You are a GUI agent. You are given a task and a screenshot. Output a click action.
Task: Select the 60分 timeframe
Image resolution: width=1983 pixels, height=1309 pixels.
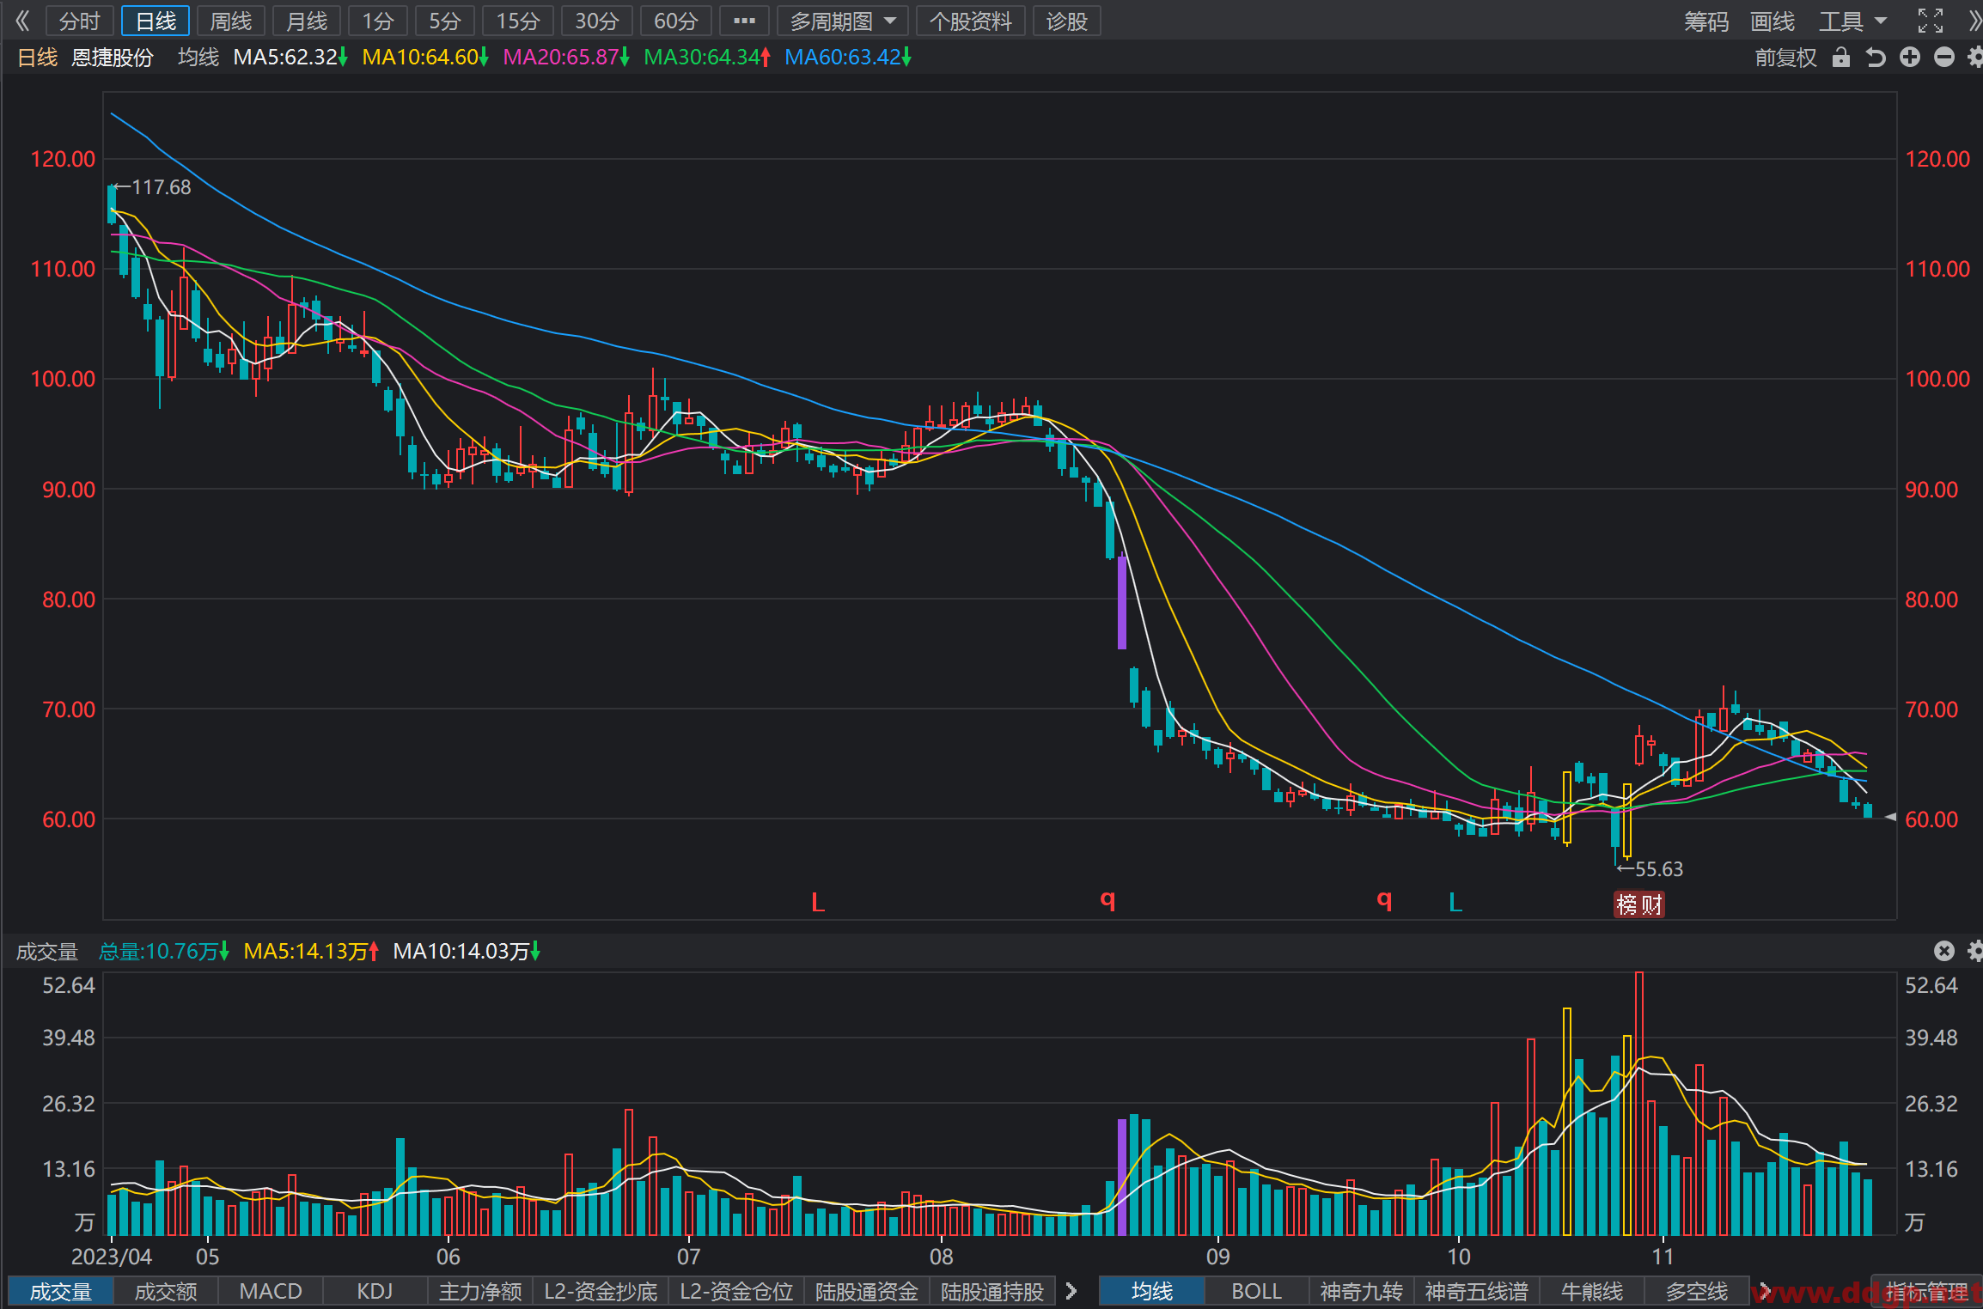tap(675, 21)
